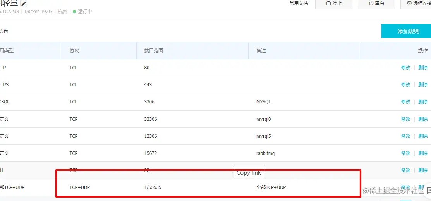Click the TCP+UDP protocol cell
Image resolution: width=431 pixels, height=201 pixels.
point(80,187)
